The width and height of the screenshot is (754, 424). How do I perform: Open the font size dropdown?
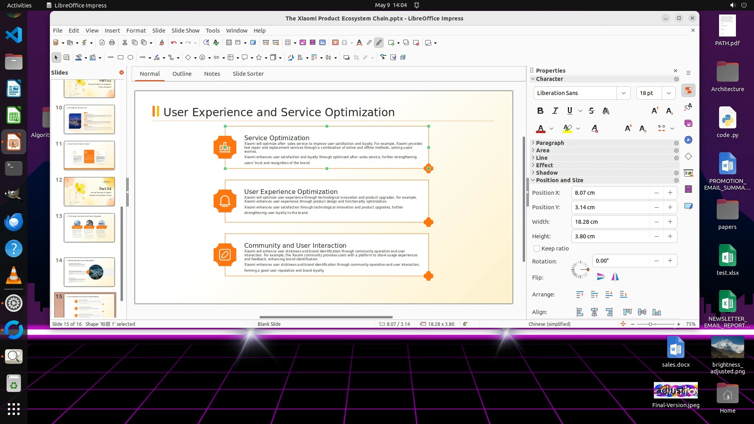668,93
